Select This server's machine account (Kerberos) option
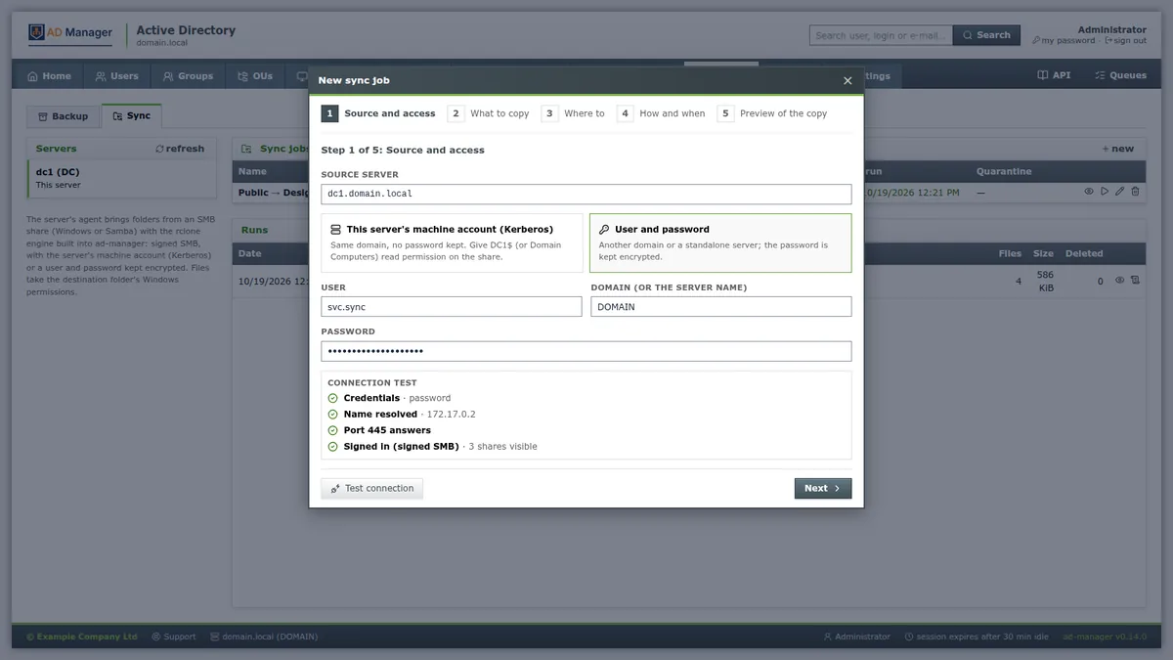The width and height of the screenshot is (1173, 660). click(x=452, y=242)
